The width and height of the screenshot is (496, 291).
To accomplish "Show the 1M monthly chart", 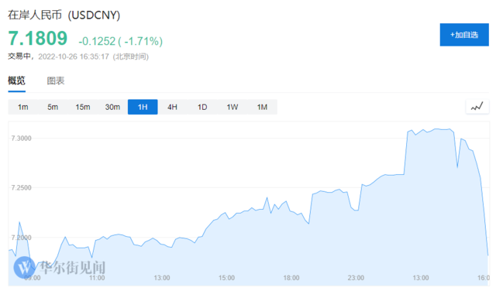I will point(262,107).
